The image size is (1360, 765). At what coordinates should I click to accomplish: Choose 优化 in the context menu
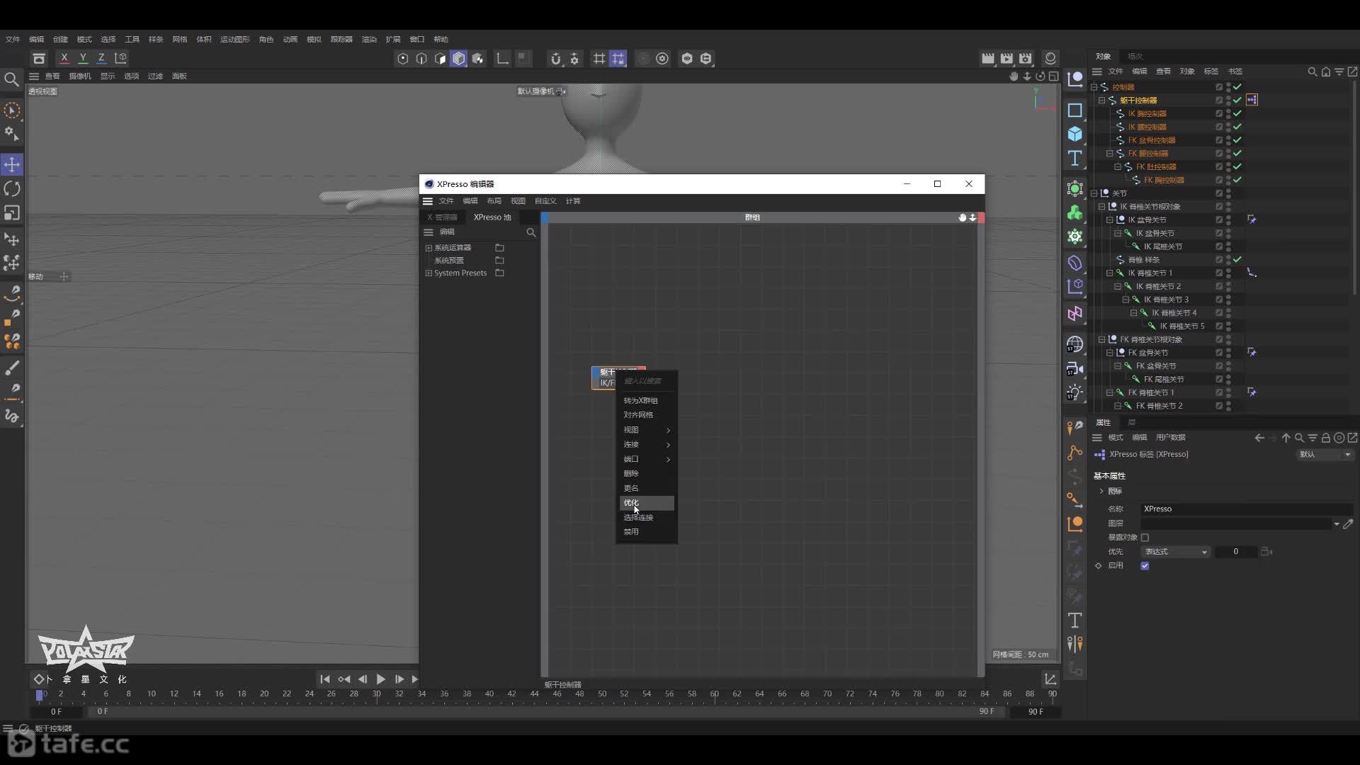click(646, 503)
